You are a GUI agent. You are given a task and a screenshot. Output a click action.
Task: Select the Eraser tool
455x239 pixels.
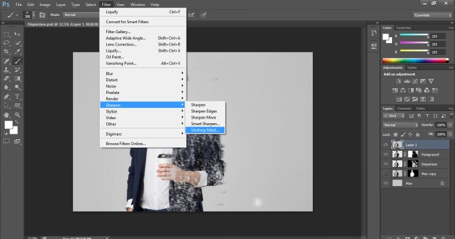[6, 78]
